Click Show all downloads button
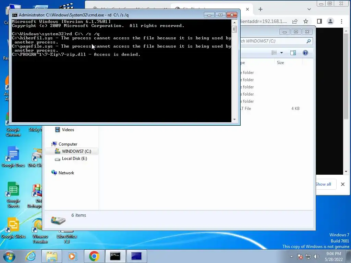 (323, 184)
